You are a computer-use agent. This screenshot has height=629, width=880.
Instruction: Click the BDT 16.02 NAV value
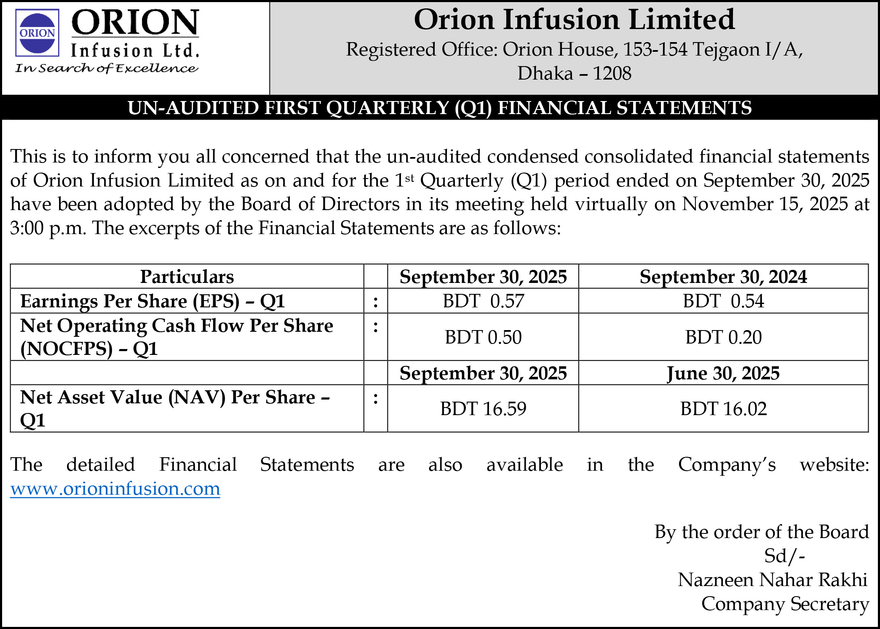[723, 409]
